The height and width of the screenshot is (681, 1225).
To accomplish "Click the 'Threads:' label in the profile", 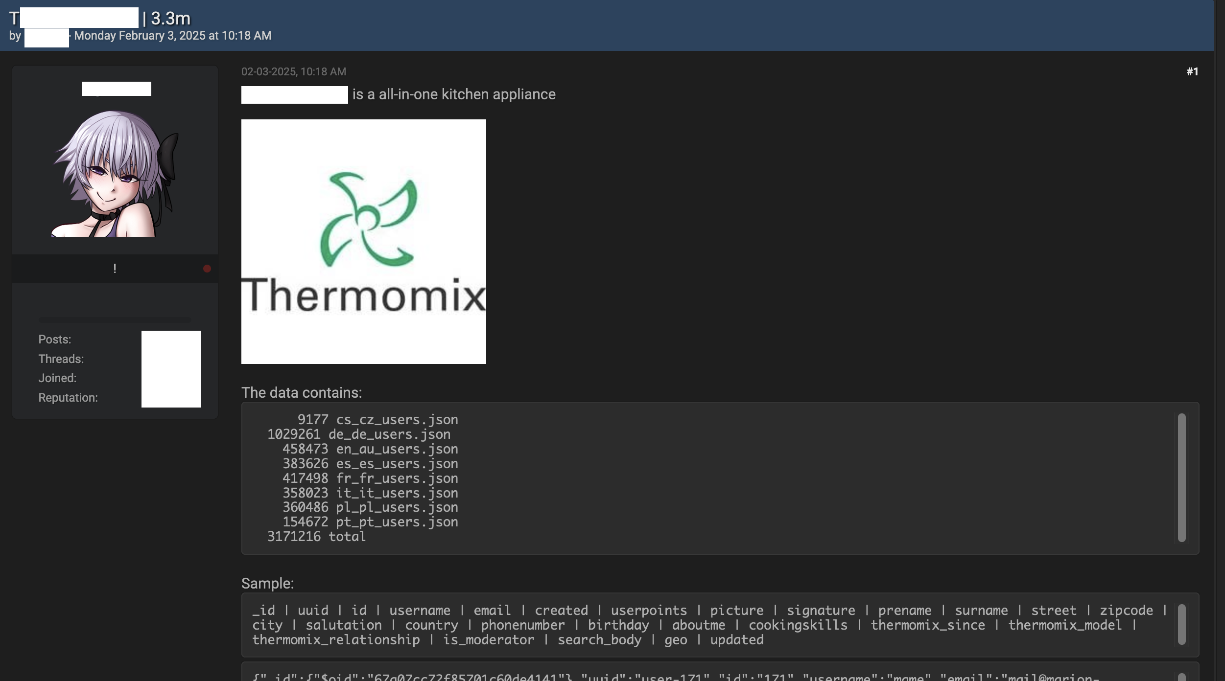I will pyautogui.click(x=61, y=359).
